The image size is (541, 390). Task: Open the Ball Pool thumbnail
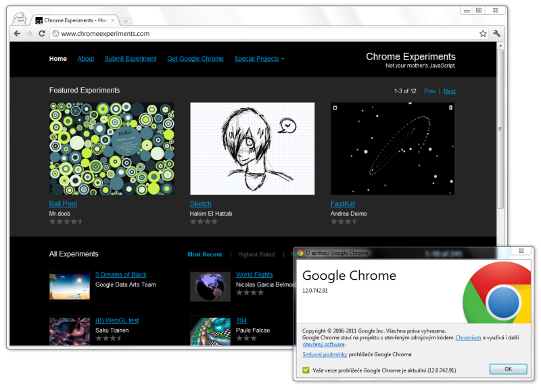pos(112,148)
